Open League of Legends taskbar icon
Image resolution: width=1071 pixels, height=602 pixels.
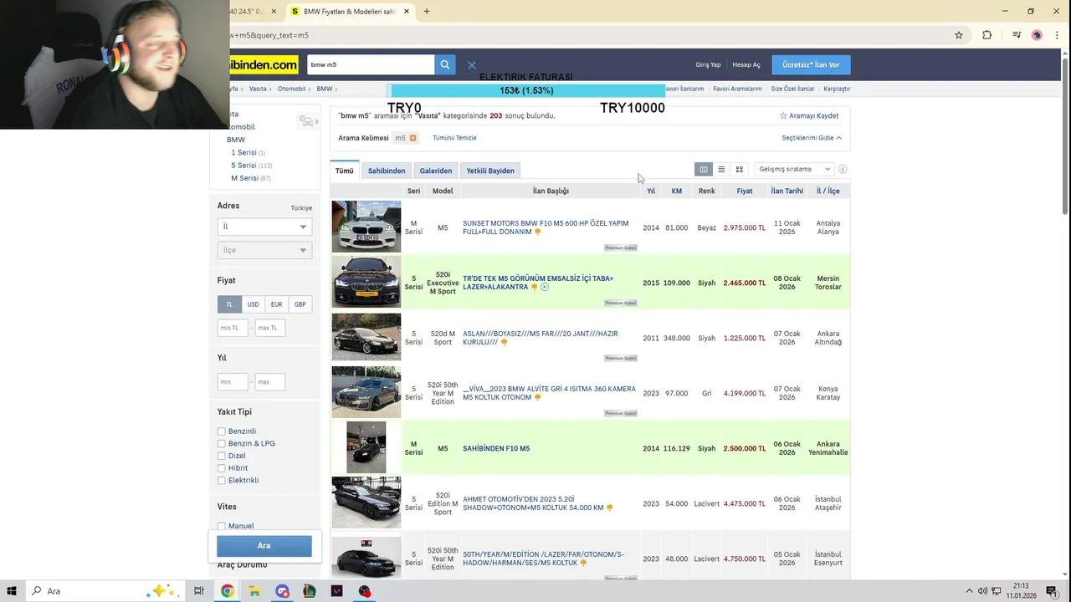pos(310,591)
